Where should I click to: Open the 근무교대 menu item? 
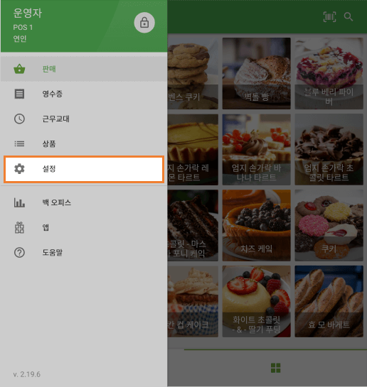pos(84,119)
